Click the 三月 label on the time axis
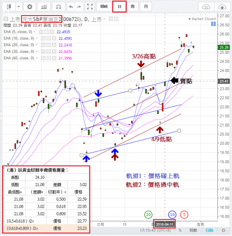232x236 pixels. click(x=101, y=224)
